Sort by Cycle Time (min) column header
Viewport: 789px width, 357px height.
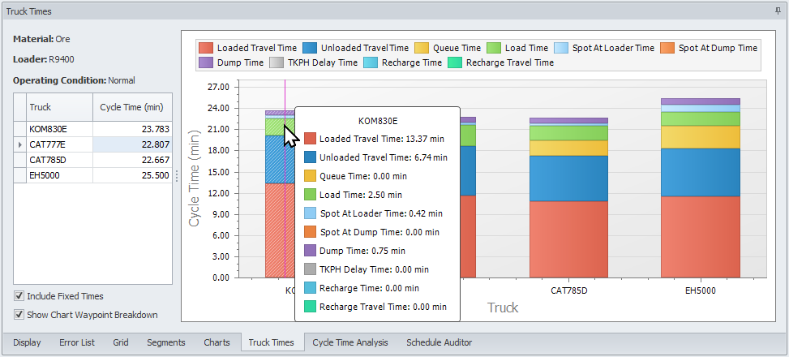(x=132, y=107)
